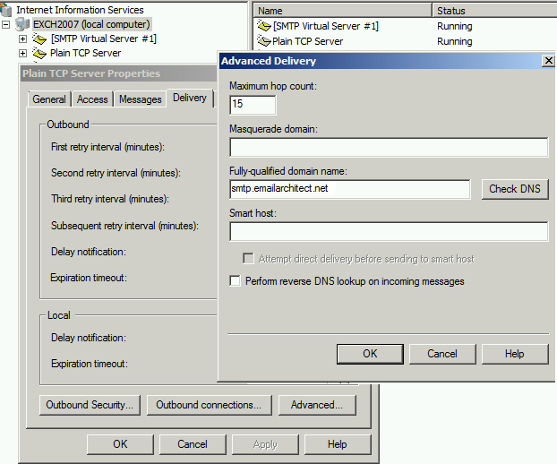Image resolution: width=557 pixels, height=464 pixels.
Task: Enable reverse DNS lookup on incoming messages
Action: 235,280
